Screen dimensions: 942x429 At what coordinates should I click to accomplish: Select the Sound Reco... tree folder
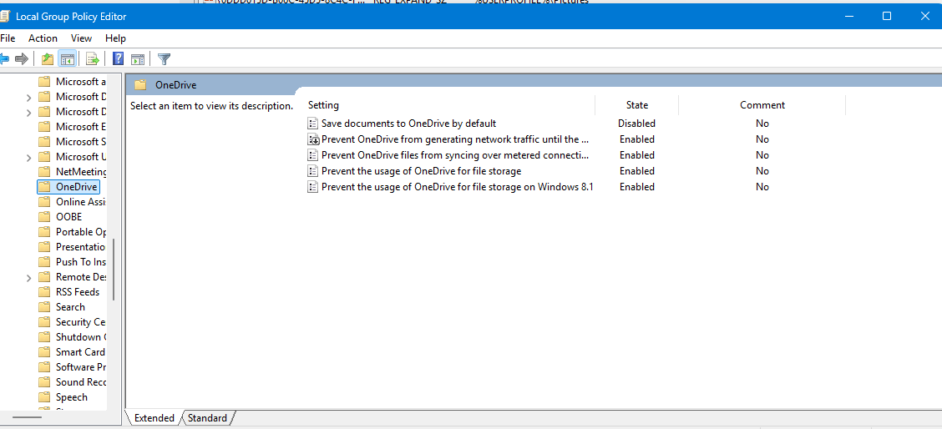pos(73,382)
